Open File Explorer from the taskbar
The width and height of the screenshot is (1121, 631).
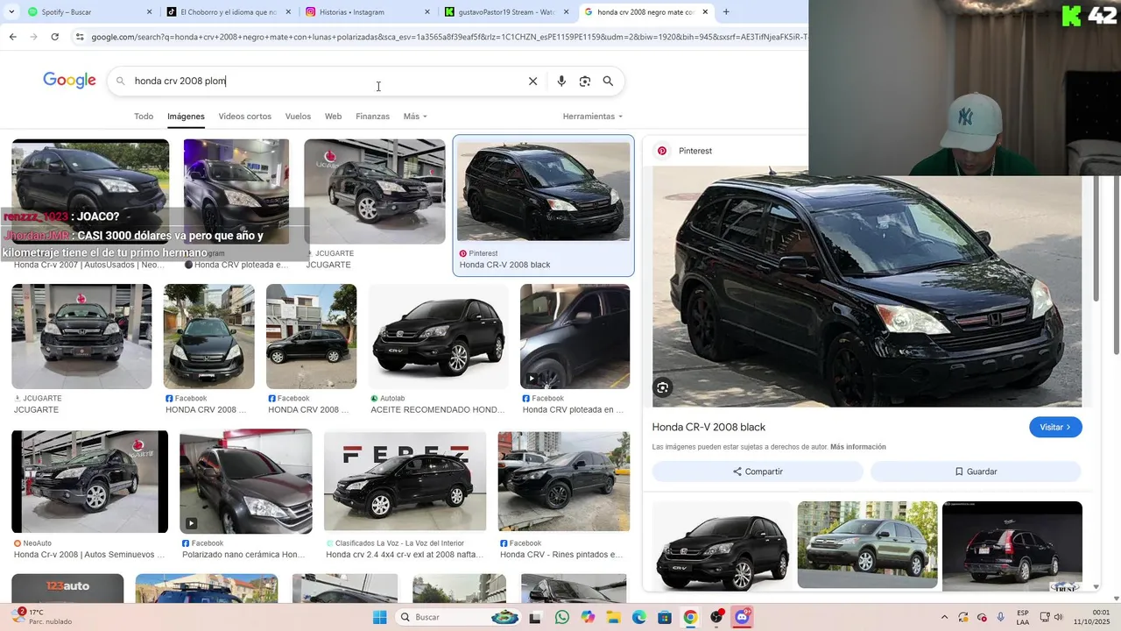[614, 617]
